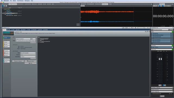This screenshot has height=98, width=174.
Task: Open the file extension dropdown beside the name
Action: click(33, 39)
